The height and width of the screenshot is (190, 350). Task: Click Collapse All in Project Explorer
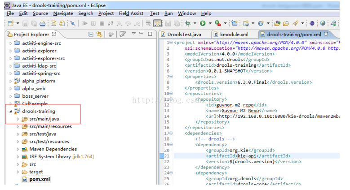point(91,35)
